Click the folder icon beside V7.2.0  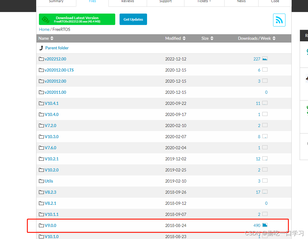point(41,126)
